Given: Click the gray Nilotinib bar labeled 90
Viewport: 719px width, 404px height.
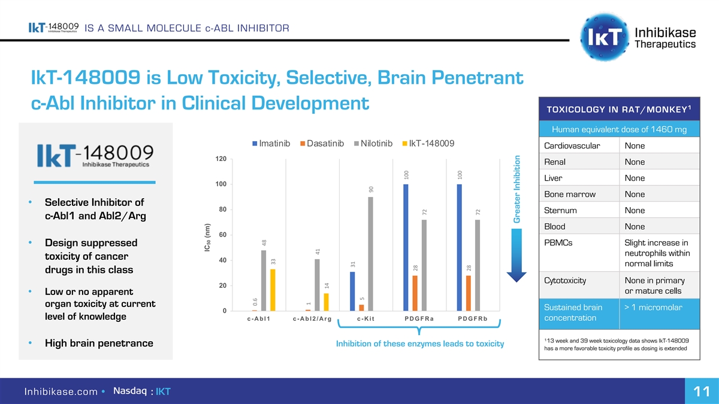Looking at the screenshot, I should 370,254.
